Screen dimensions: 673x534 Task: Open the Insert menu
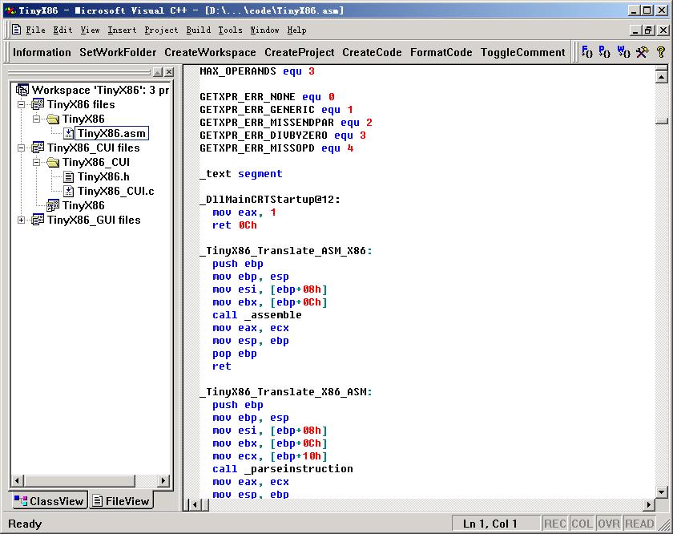click(122, 30)
